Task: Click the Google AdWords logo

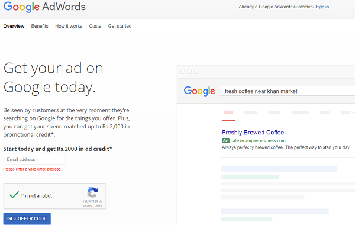Action: 44,7
